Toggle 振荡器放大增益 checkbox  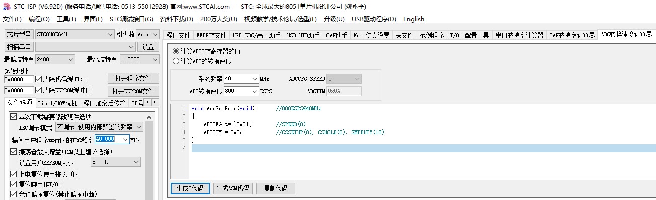[14, 151]
